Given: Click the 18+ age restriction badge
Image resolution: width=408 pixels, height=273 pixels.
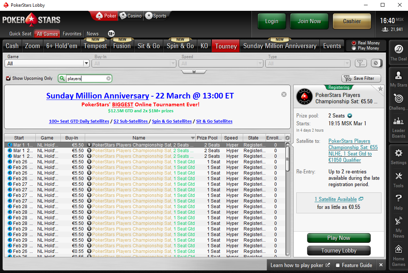Looking at the screenshot, I should tap(111, 34).
